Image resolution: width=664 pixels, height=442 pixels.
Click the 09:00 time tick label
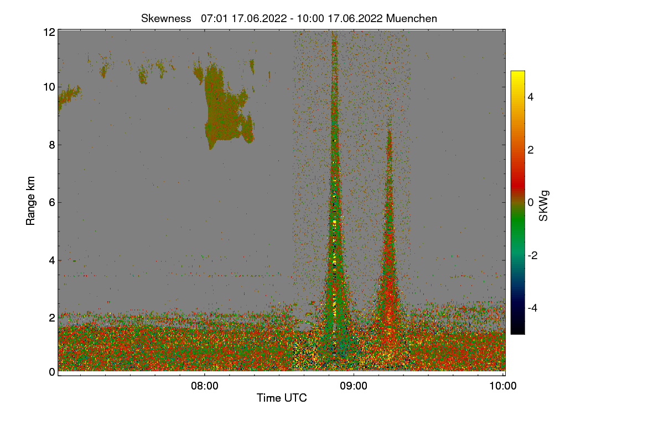[354, 386]
